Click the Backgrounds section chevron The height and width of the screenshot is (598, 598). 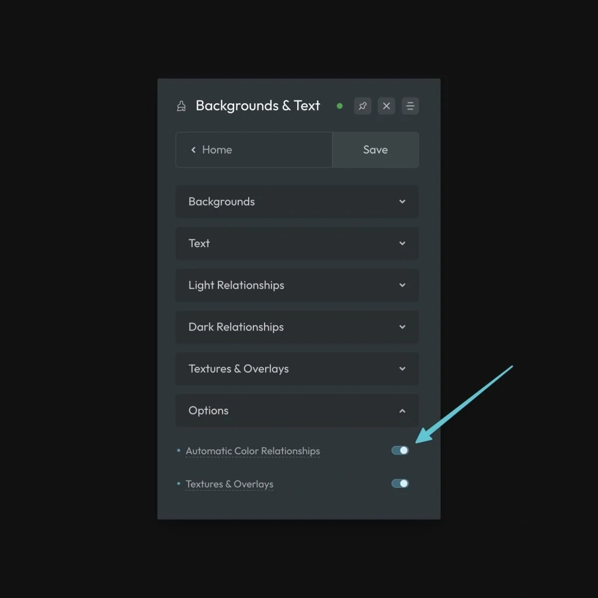click(402, 201)
